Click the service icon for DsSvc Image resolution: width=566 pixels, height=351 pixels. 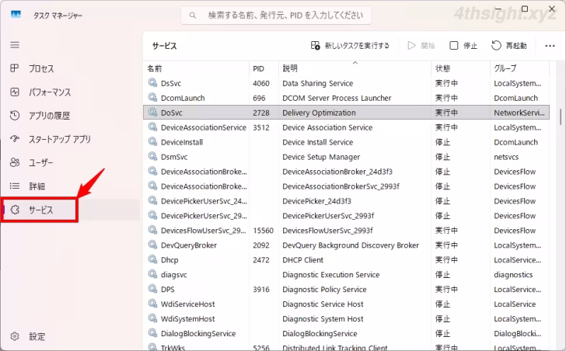(x=152, y=83)
